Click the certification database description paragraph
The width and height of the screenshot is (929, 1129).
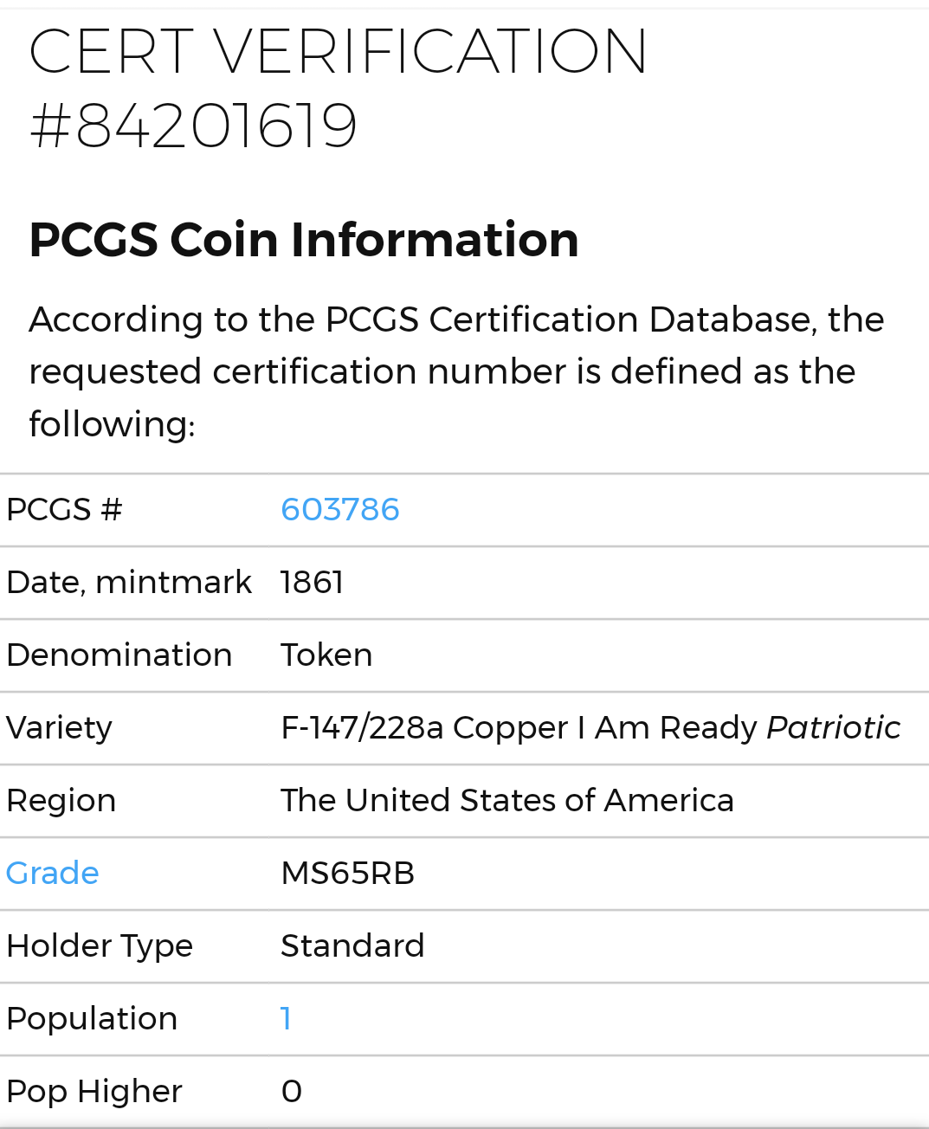pyautogui.click(x=456, y=371)
